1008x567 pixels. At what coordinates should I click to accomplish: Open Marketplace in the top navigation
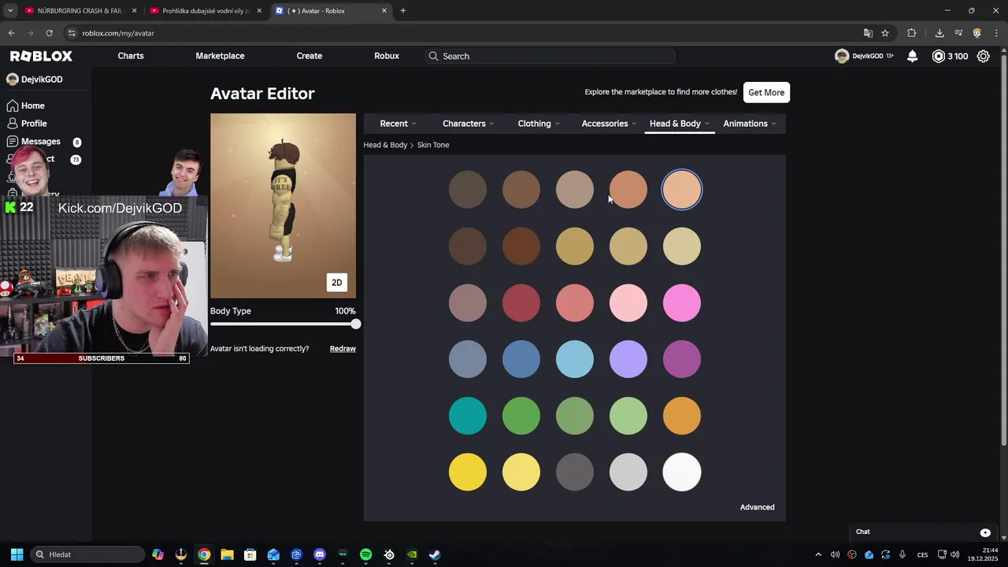click(x=220, y=56)
